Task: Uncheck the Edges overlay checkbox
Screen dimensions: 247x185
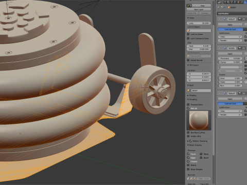Action: click(x=188, y=158)
